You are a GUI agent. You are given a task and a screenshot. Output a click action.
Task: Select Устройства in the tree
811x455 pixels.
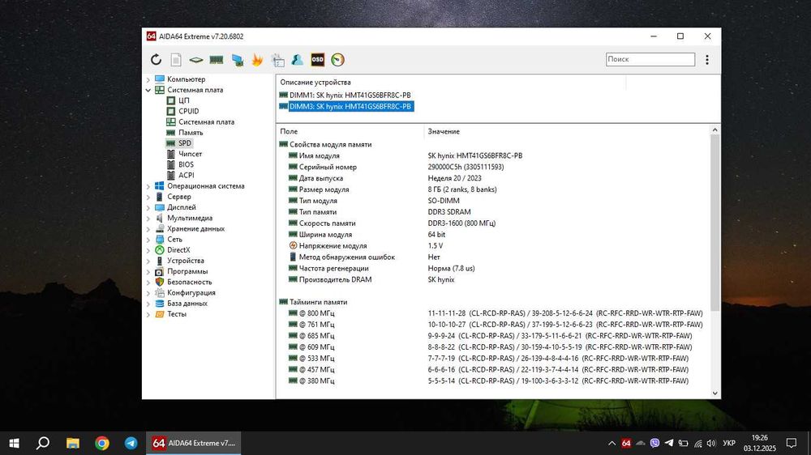(x=185, y=261)
